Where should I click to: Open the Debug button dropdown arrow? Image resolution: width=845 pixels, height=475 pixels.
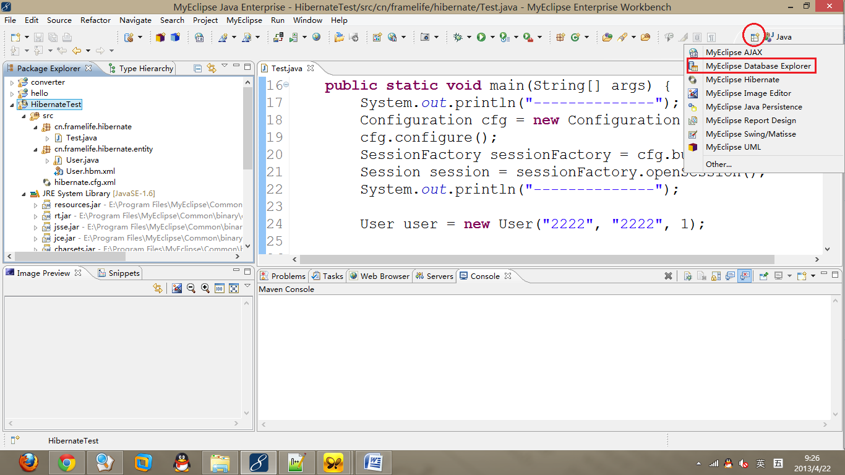469,37
